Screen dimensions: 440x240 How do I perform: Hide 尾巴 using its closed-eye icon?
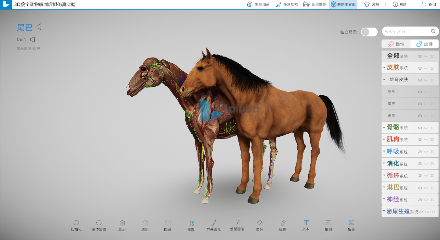click(426, 104)
